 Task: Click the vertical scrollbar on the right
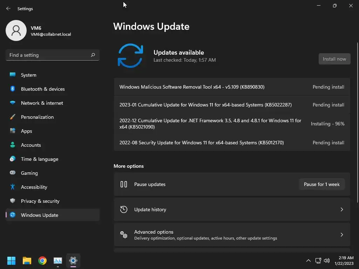pyautogui.click(x=357, y=122)
